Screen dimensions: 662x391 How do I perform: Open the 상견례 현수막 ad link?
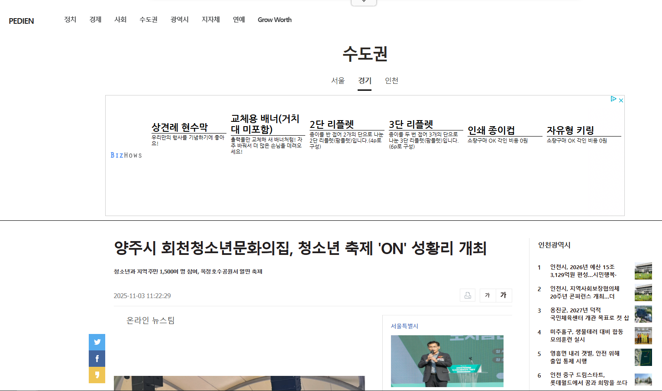coord(180,127)
